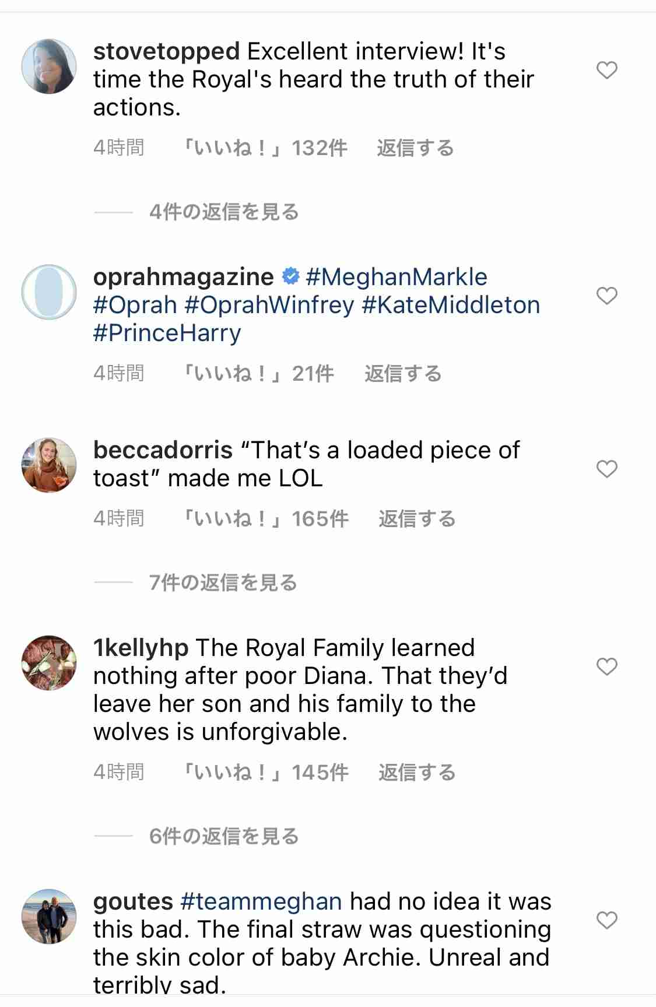This screenshot has height=1007, width=656.
Task: Click oprahmagazine's blue verified badge
Action: pos(290,276)
